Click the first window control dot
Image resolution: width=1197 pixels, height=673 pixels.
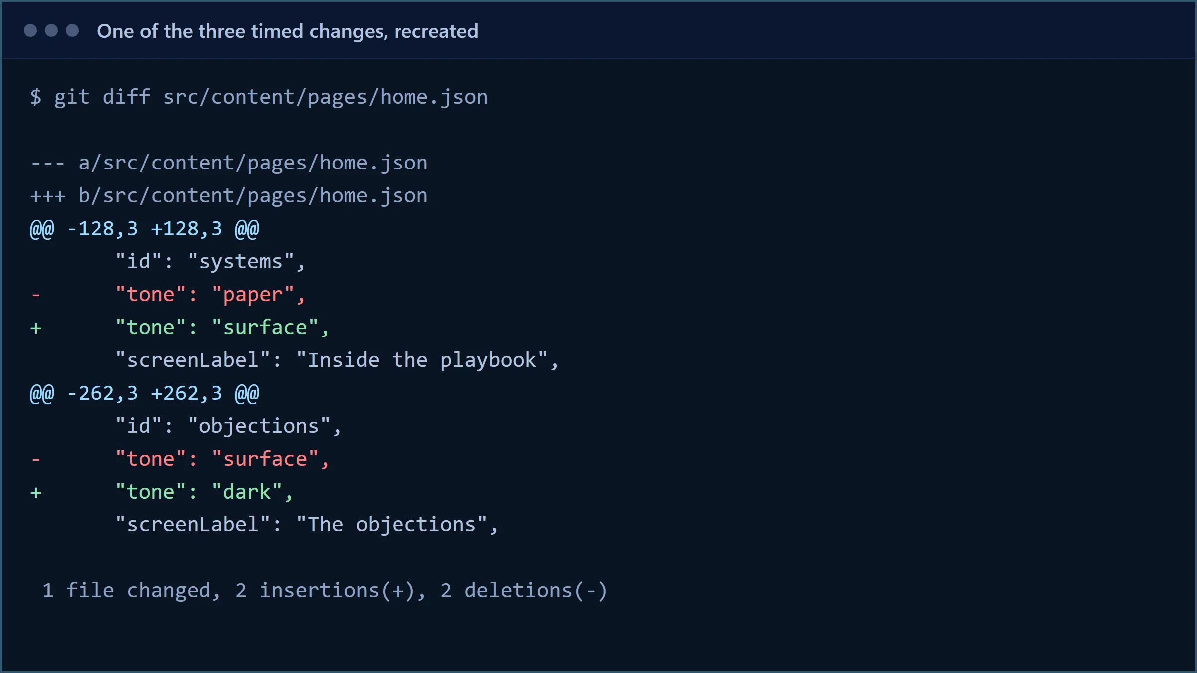click(30, 31)
